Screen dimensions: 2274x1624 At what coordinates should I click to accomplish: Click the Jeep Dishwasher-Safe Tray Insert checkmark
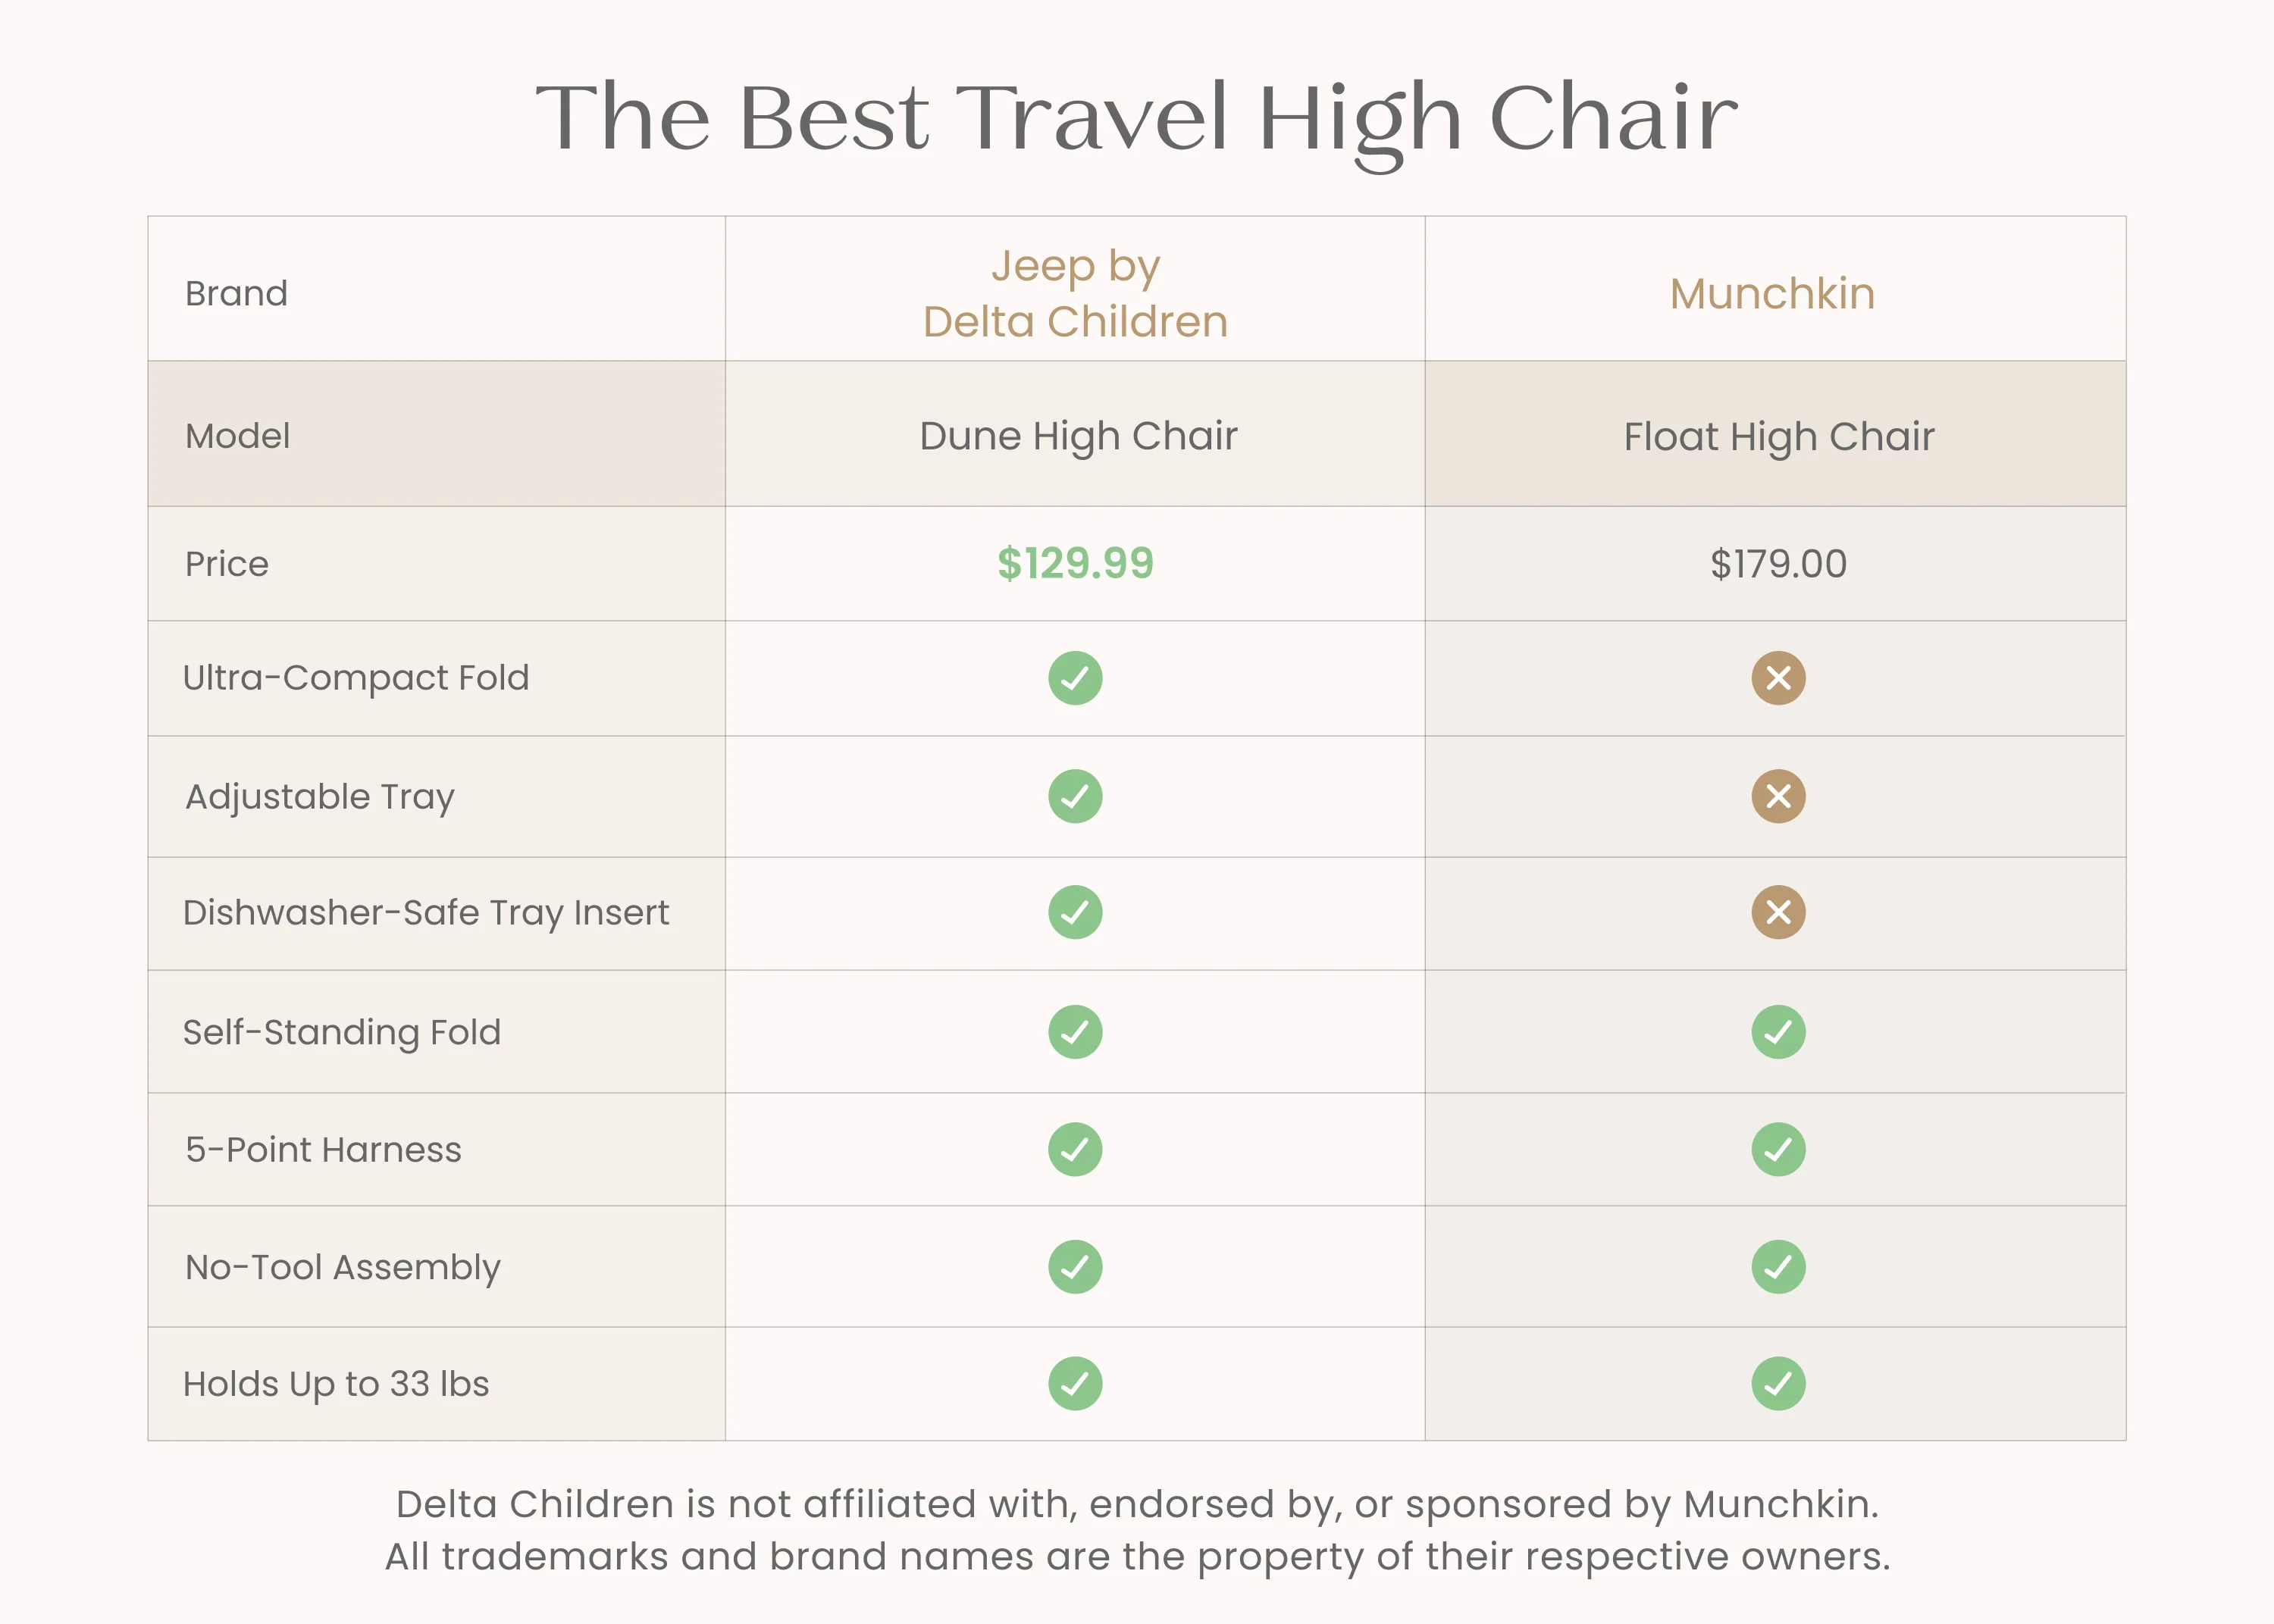pos(1075,912)
